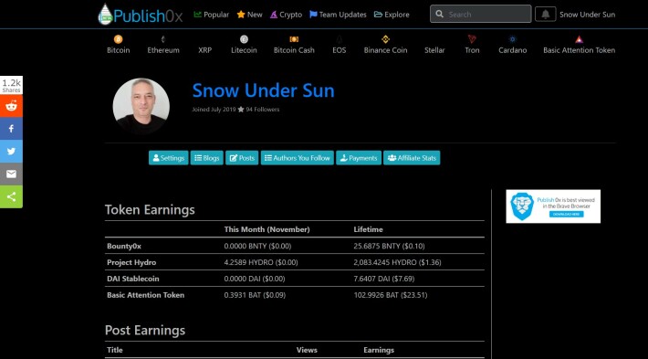Viewport: 648px width, 359px height.
Task: Open the Crypto menu item
Action: [290, 15]
